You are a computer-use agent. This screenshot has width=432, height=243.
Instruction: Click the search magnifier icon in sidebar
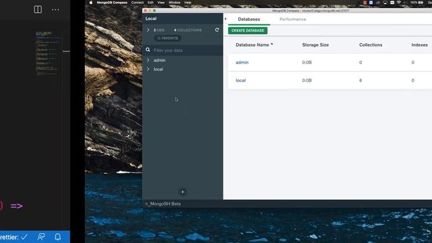tap(148, 50)
